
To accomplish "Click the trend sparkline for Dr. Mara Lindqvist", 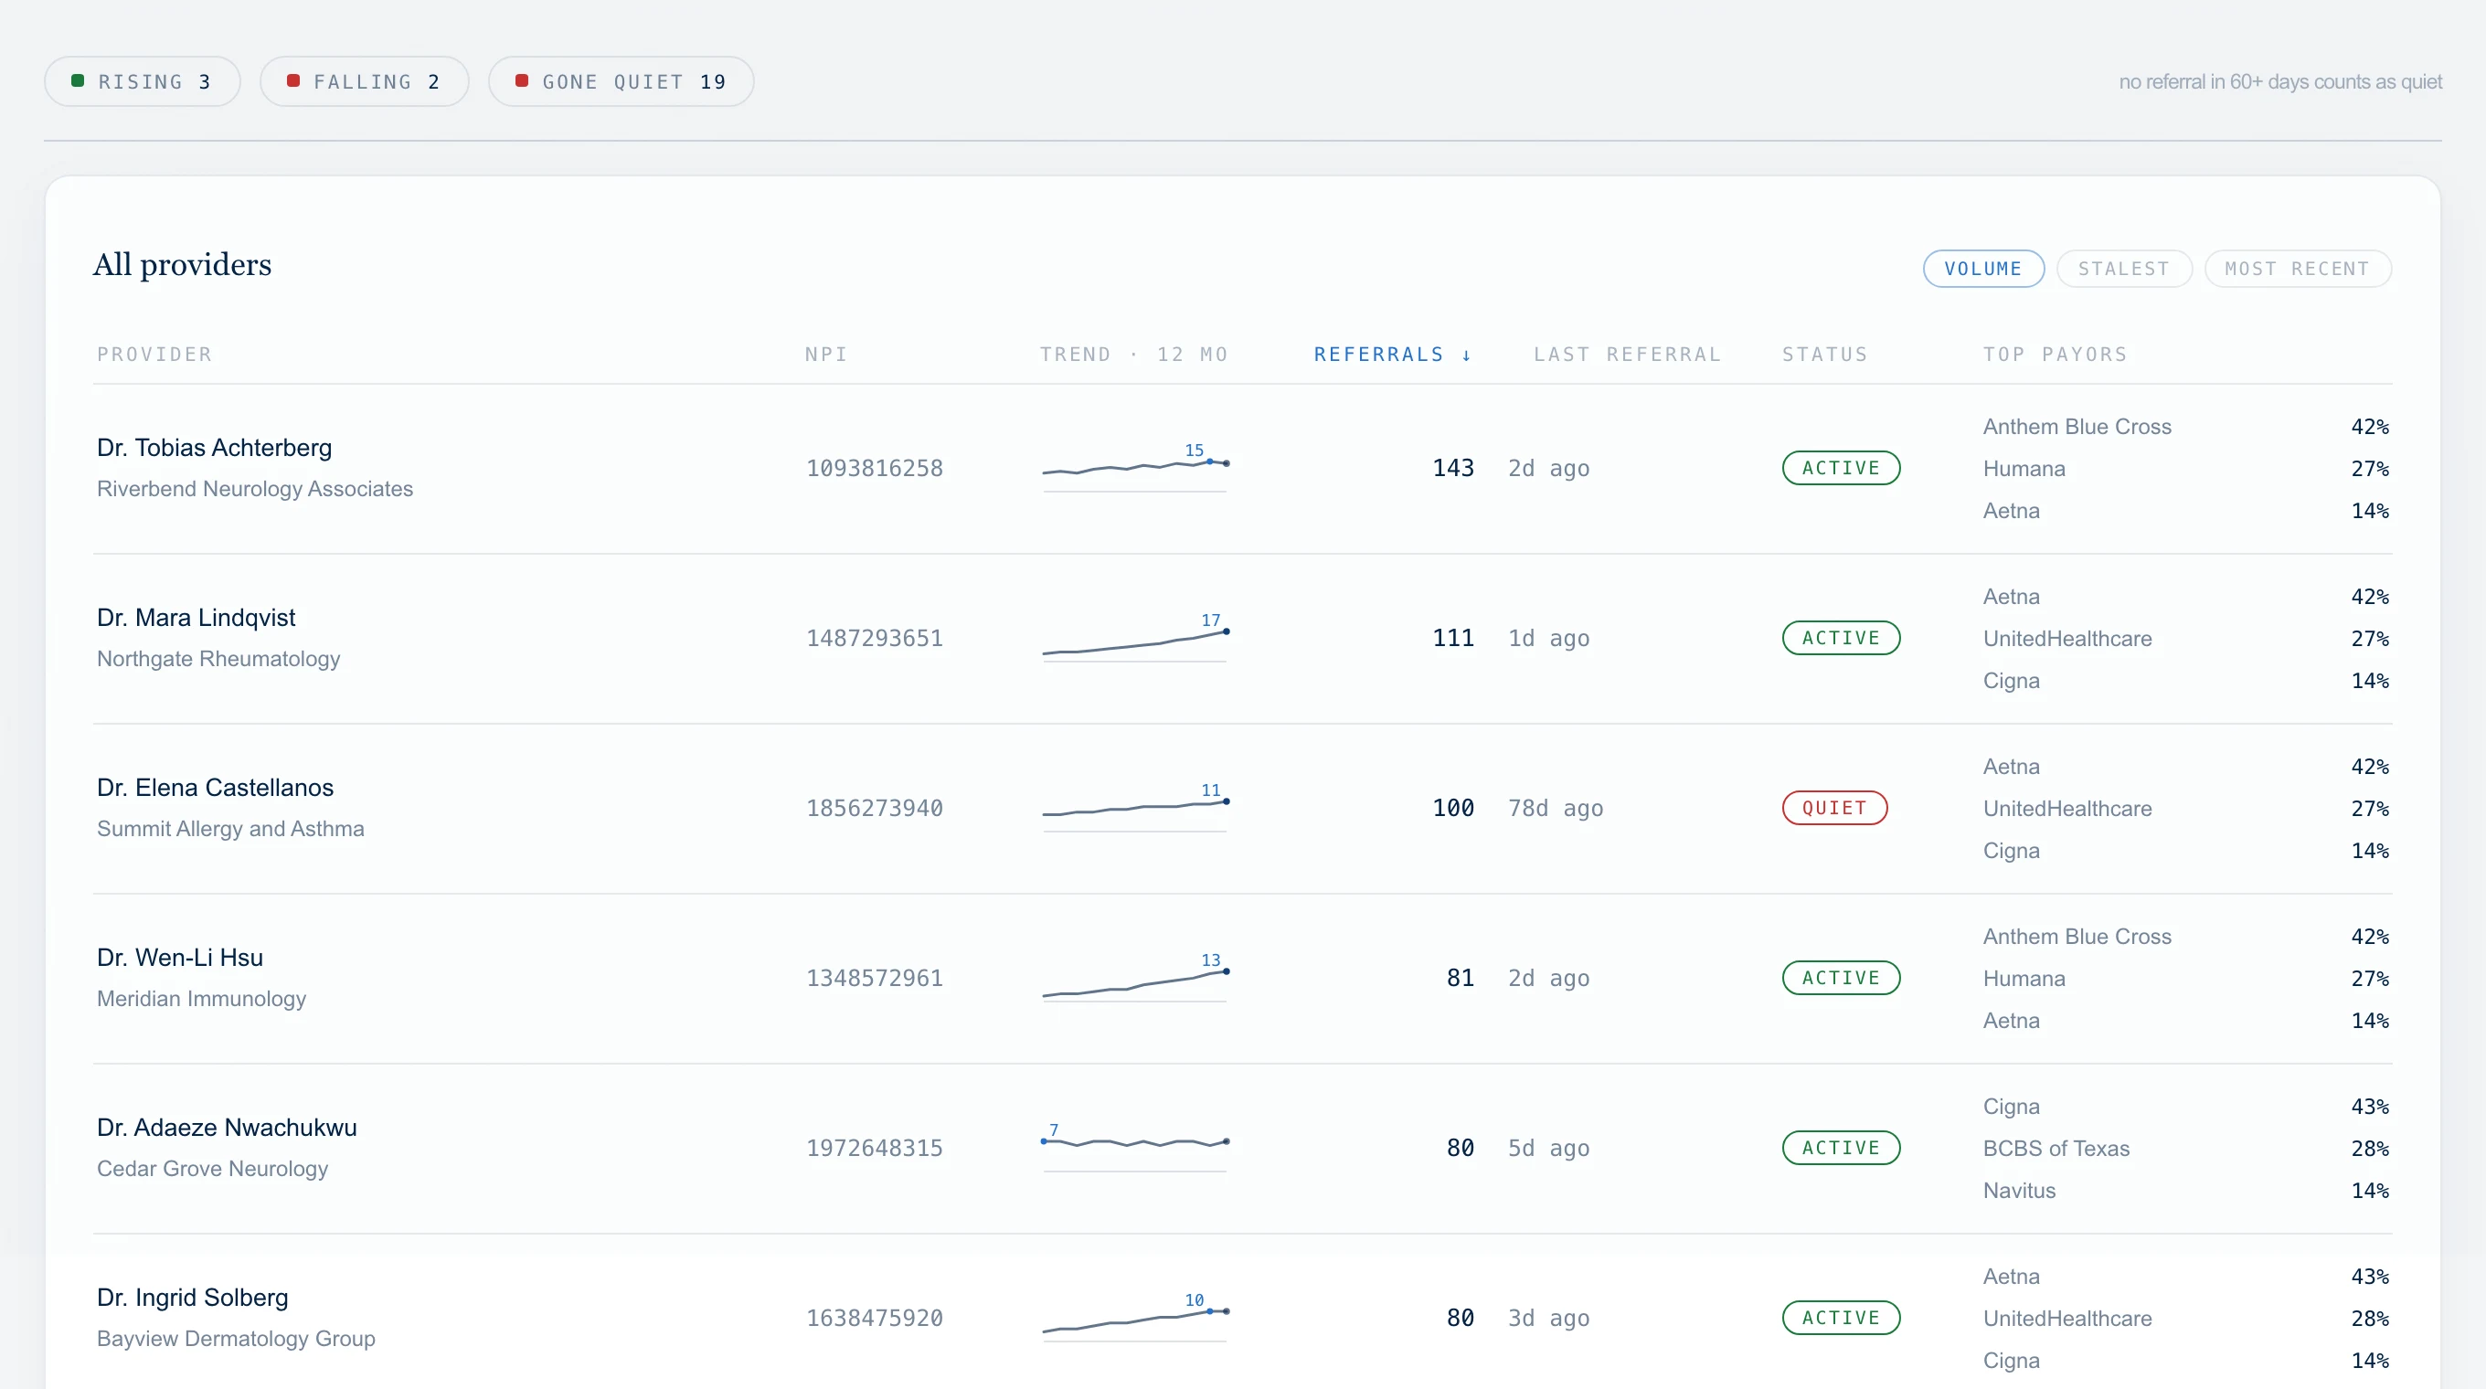I will [1135, 639].
